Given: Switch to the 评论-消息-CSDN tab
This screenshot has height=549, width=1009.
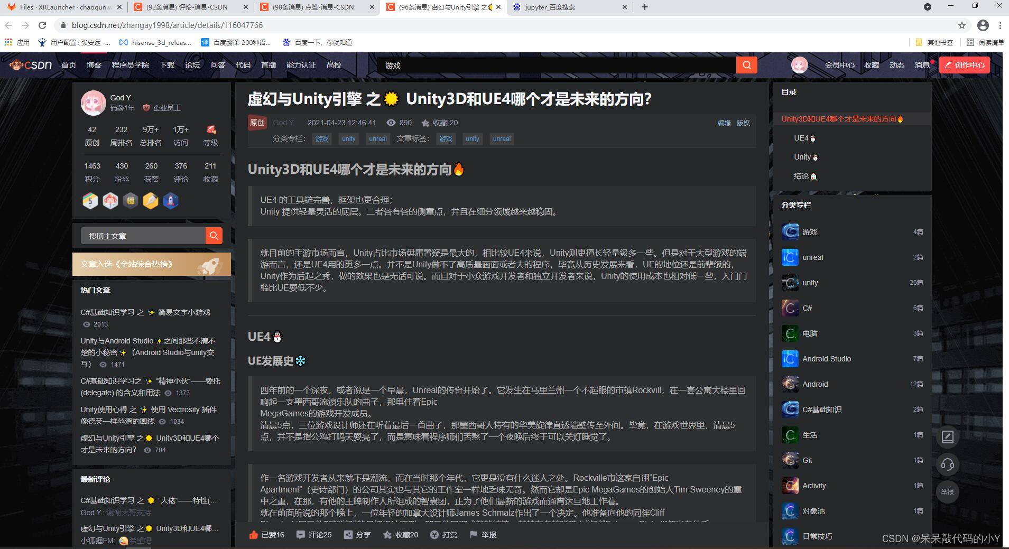Looking at the screenshot, I should 190,7.
